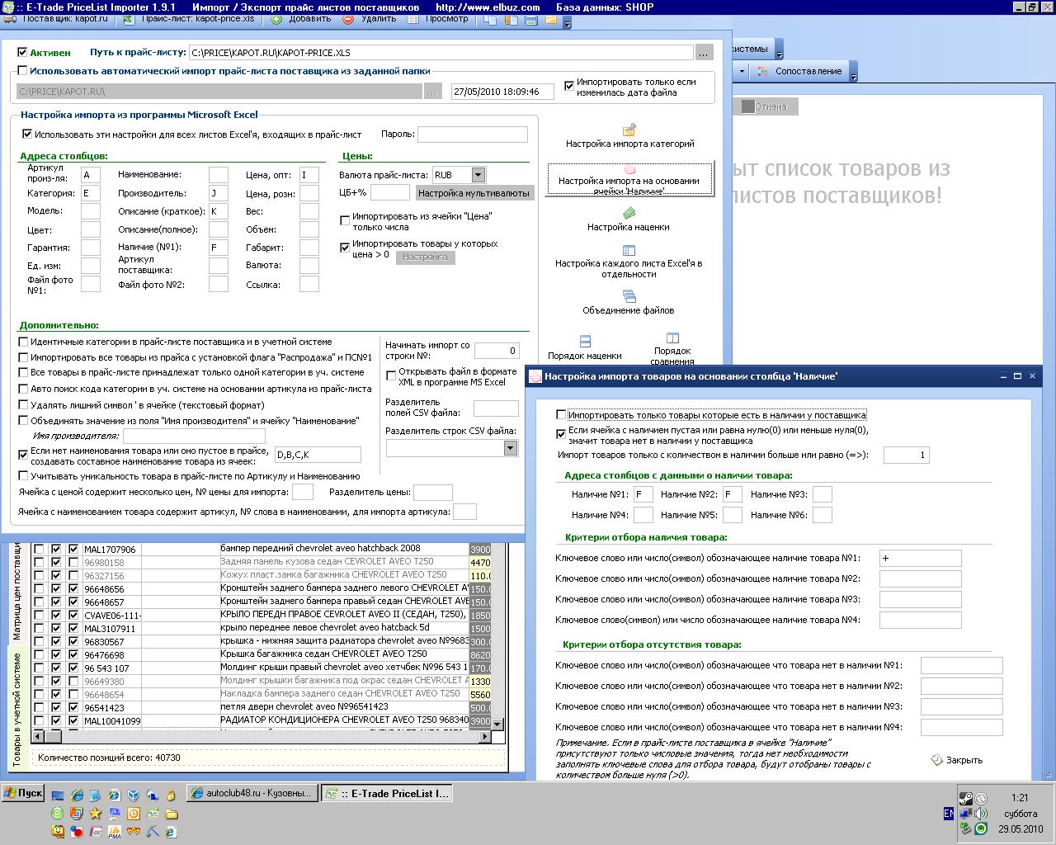This screenshot has height=845, width=1056.
Task: Open per-sheet Excel settings icon
Action: (629, 250)
